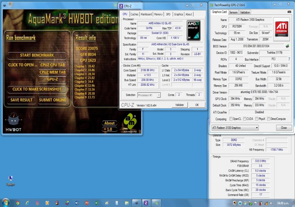Click the Core Speed value 2100.86 MHz
295x207 pixels.
pyautogui.click(x=147, y=70)
